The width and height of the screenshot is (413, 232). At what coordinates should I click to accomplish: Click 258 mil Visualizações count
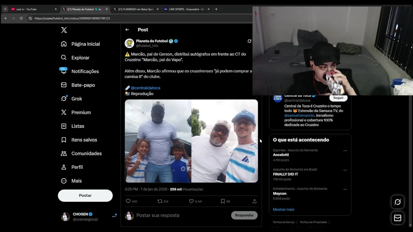point(186,189)
